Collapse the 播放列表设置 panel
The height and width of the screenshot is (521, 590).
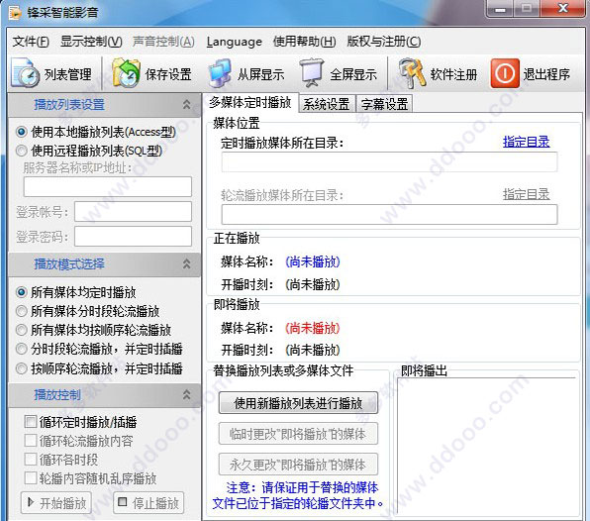(x=187, y=104)
